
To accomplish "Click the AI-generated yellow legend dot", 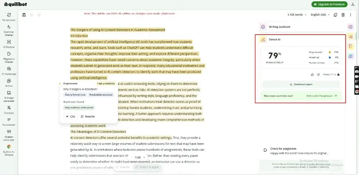I will point(329,52).
